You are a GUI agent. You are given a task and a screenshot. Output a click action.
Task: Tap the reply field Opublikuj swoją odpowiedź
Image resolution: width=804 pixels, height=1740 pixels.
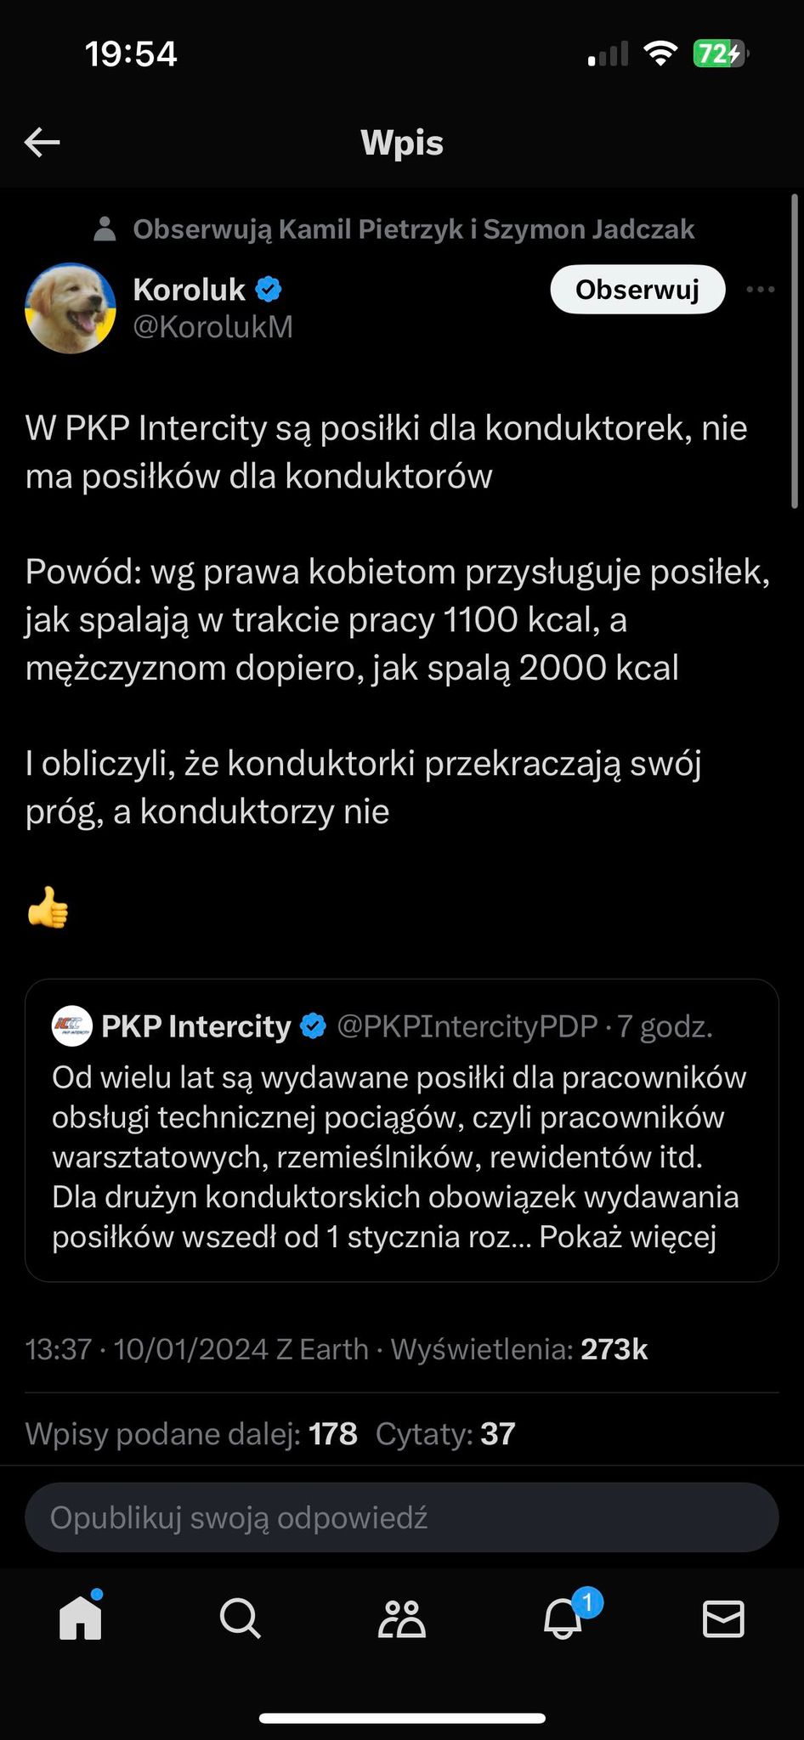pos(401,1517)
